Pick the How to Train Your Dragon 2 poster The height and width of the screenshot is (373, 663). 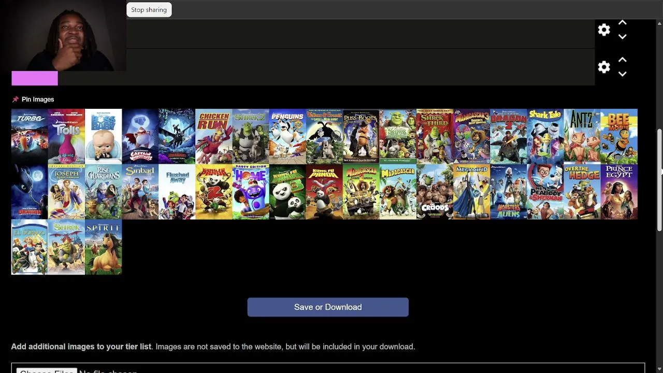tap(508, 136)
